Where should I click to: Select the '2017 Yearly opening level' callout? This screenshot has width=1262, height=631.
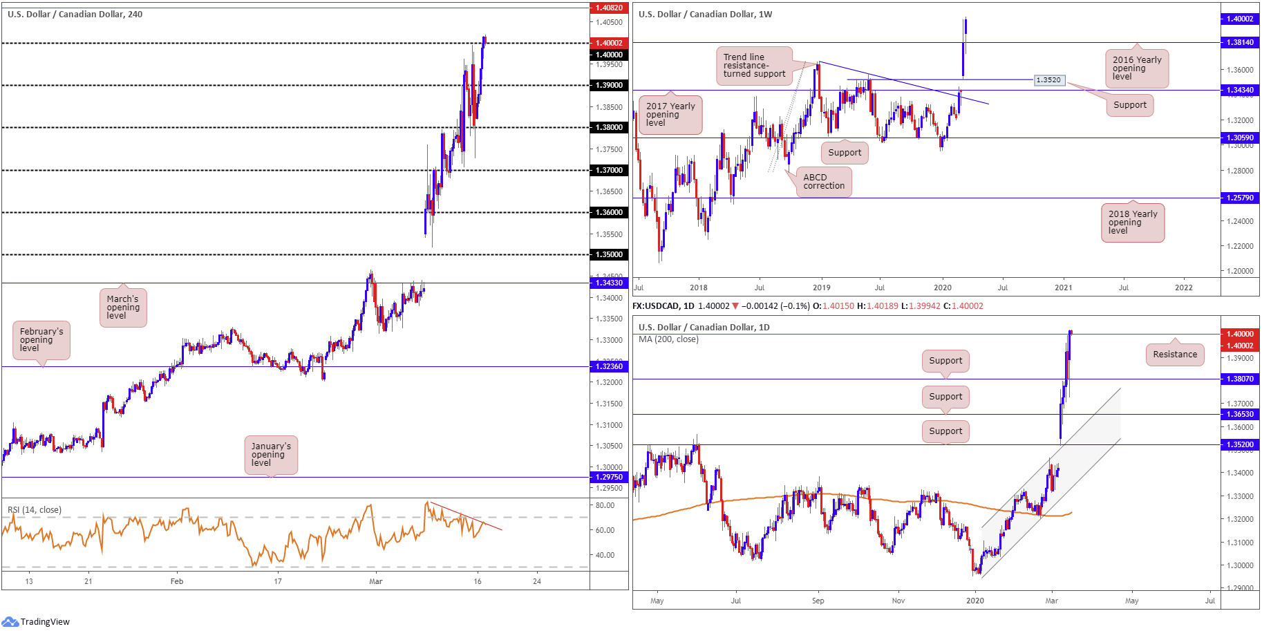tap(670, 115)
